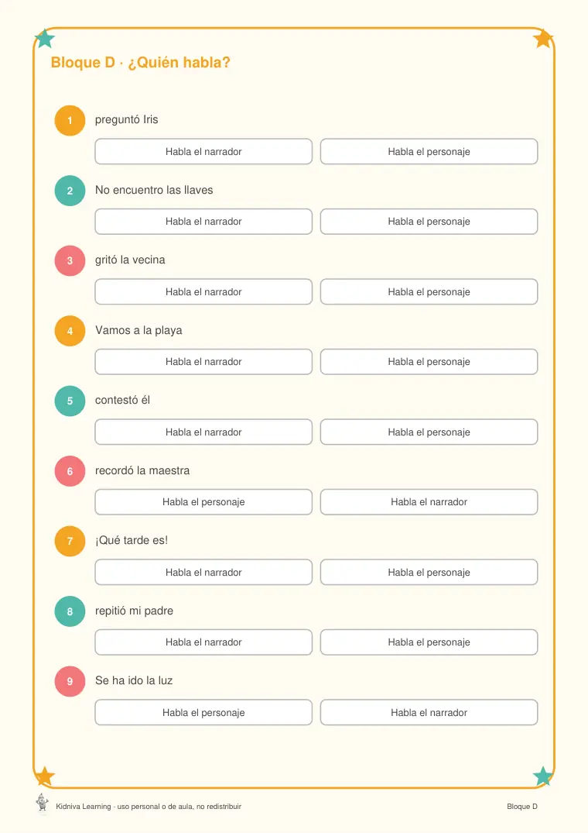Choose 'Habla el narrador' for 'gritó la vecina'
The width and height of the screenshot is (588, 833).
tap(203, 291)
